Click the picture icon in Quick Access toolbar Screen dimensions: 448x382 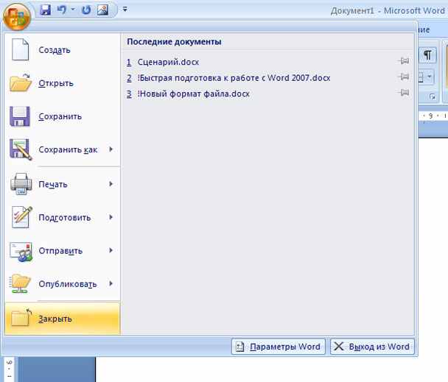click(x=102, y=10)
